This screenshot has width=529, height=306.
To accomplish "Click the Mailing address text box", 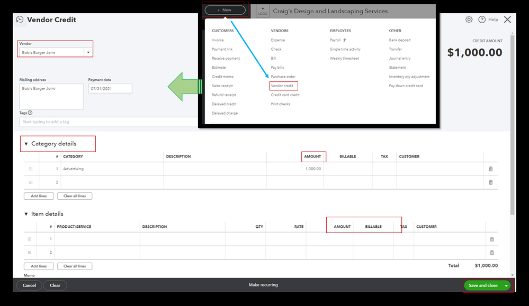I will click(x=51, y=96).
